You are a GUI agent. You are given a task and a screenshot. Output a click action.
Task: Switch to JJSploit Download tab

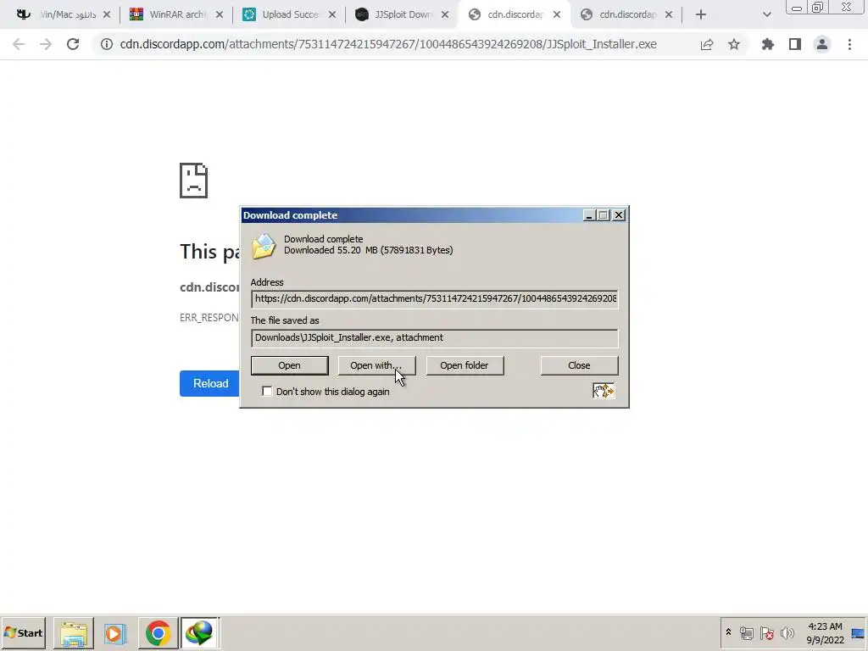(x=402, y=15)
